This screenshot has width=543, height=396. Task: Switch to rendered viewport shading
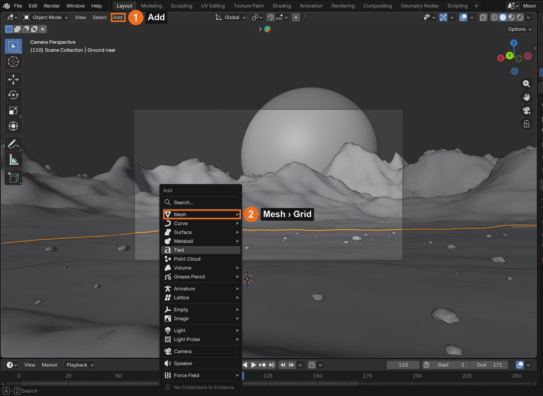(520, 17)
